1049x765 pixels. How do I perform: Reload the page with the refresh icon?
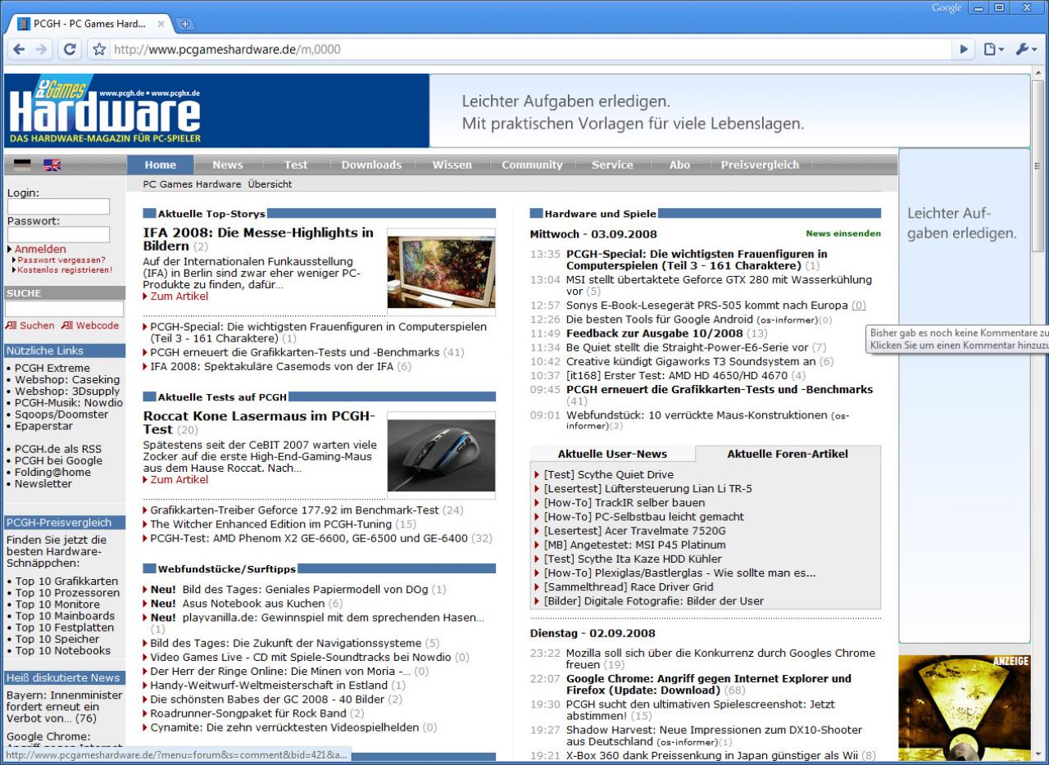pyautogui.click(x=70, y=49)
